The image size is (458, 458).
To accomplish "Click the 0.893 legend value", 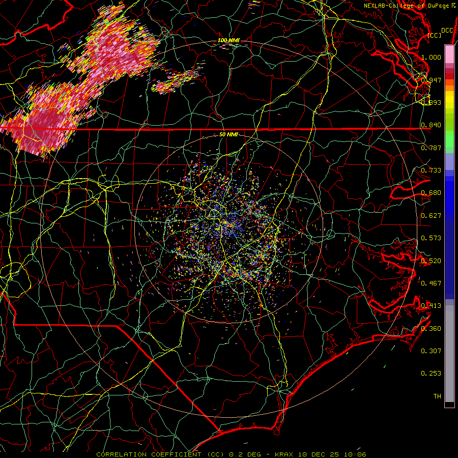I will [x=431, y=102].
